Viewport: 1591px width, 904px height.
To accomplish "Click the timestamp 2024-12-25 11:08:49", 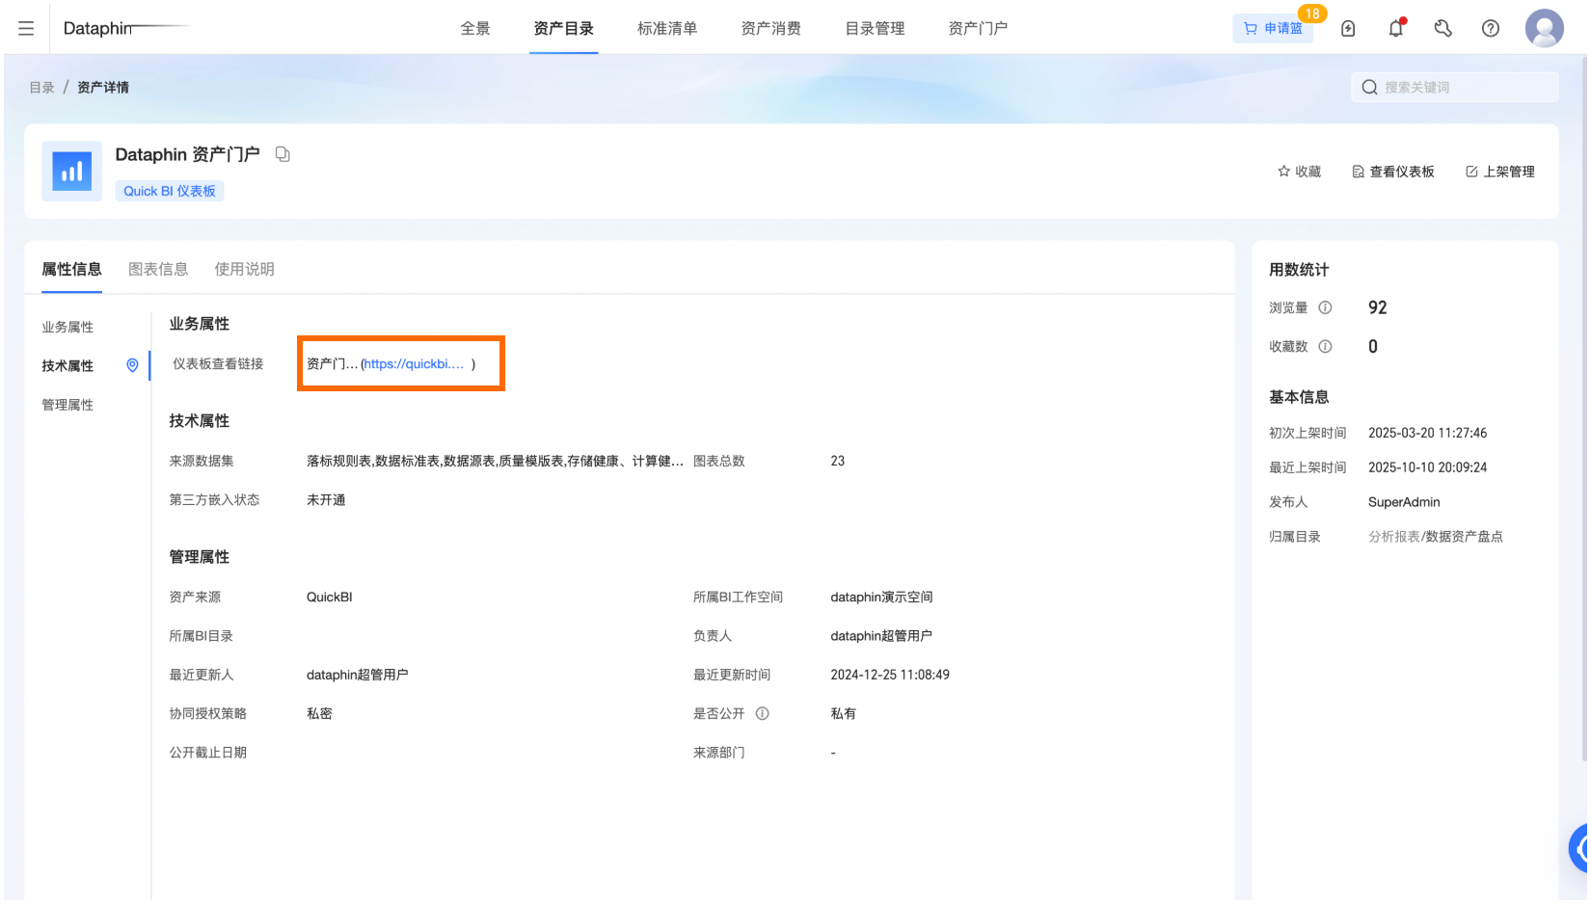I will (x=890, y=675).
